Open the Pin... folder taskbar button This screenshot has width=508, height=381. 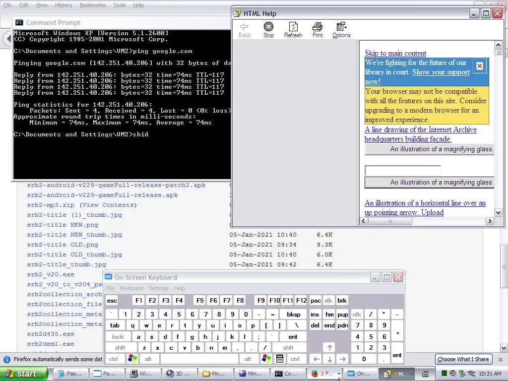tap(215, 374)
